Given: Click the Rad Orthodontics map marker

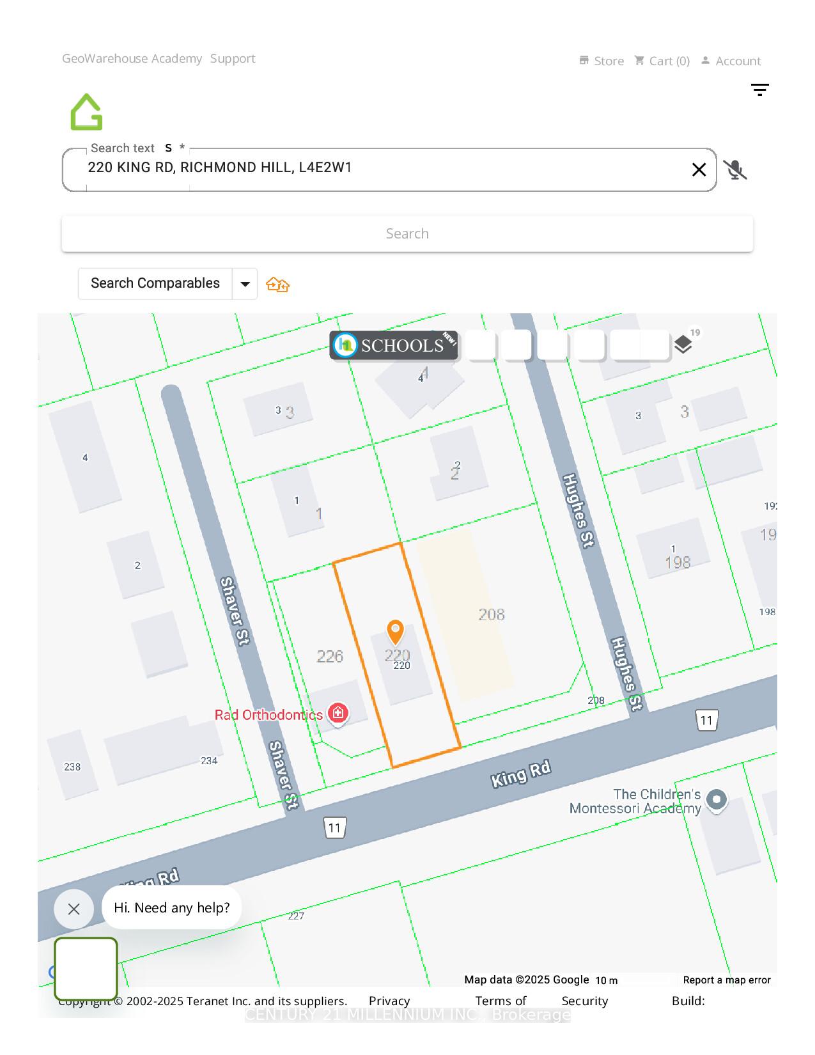Looking at the screenshot, I should tap(338, 713).
